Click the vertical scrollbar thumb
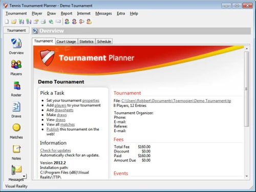Image resolution: width=256 pixels, height=192 pixels. 246,89
